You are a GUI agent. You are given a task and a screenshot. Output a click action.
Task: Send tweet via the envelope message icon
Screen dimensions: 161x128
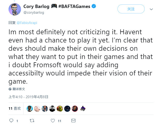tap(73, 121)
